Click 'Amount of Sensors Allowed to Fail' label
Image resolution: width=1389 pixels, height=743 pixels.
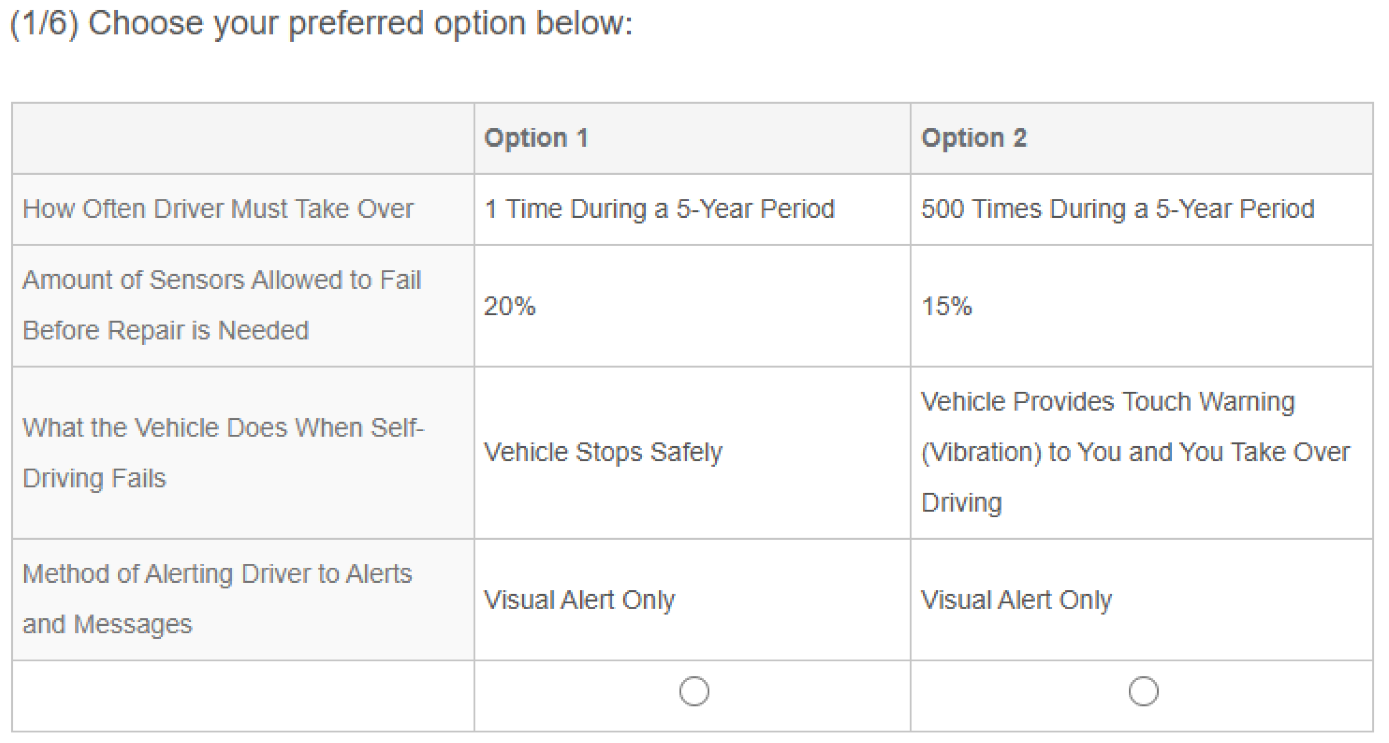(221, 281)
